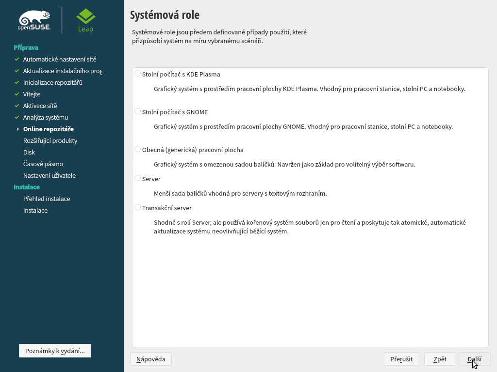This screenshot has width=497, height=372.
Task: Click the checkmark beside Vítejte step
Action: coord(17,94)
